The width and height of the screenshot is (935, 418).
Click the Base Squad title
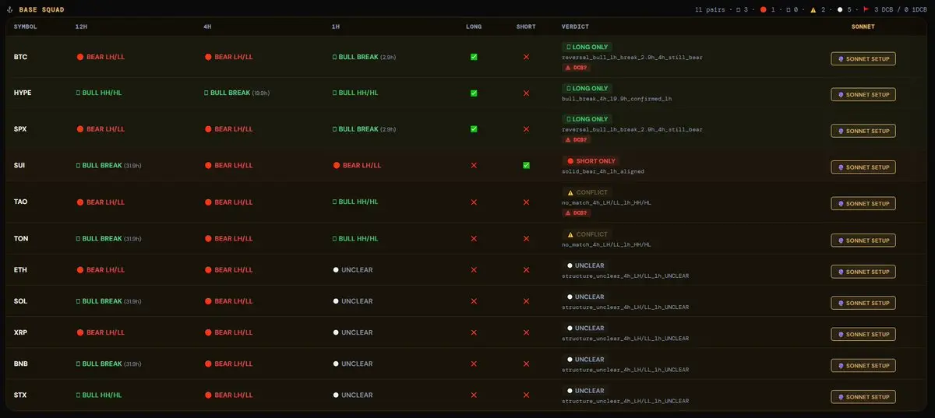(x=41, y=9)
